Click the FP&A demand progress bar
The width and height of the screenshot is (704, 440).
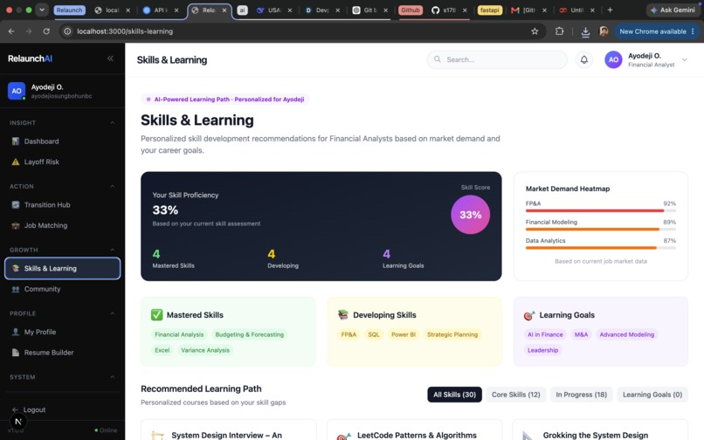click(601, 210)
